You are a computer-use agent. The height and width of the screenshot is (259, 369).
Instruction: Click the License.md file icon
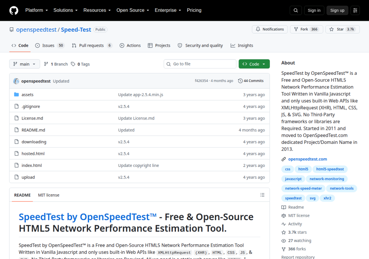17,118
